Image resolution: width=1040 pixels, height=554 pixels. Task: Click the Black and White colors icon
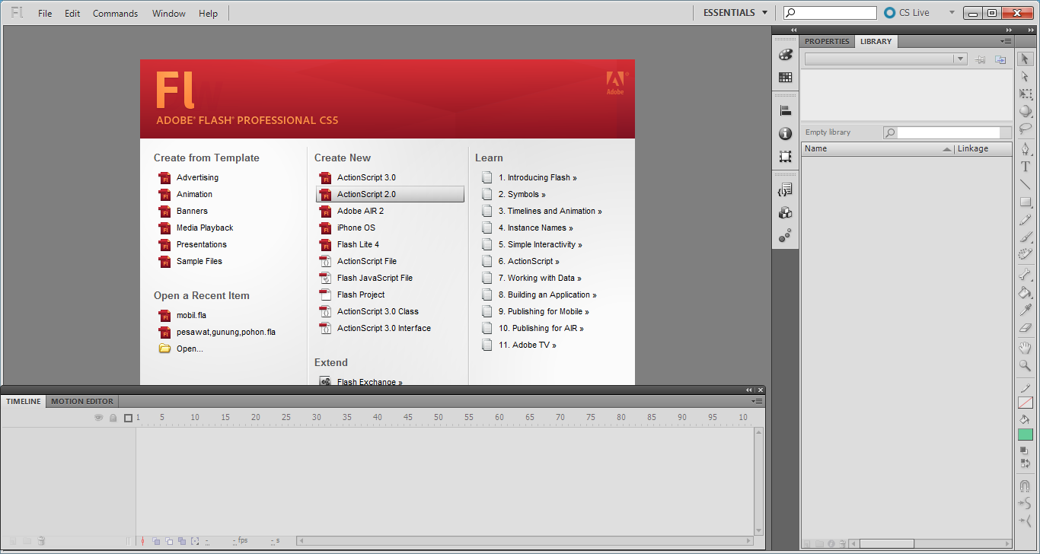1024,451
